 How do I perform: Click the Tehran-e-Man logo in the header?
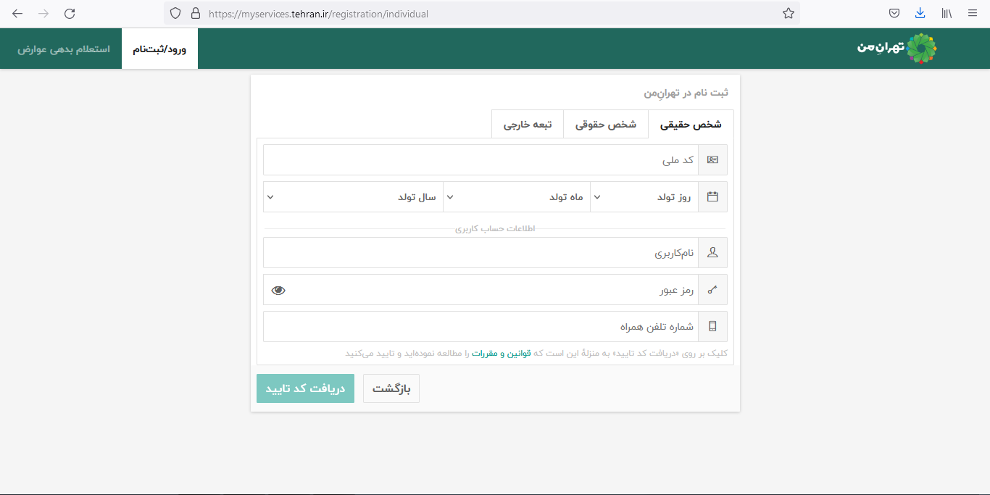897,48
